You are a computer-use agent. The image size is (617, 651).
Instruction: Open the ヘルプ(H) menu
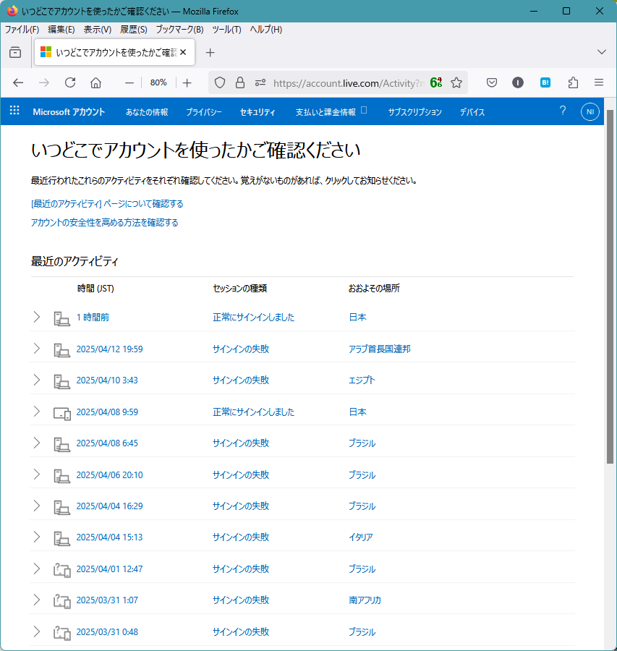pos(265,30)
